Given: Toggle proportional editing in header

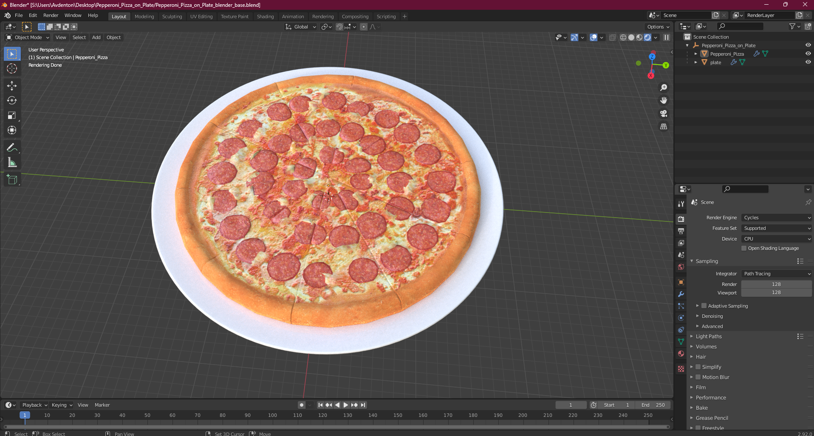Looking at the screenshot, I should coord(364,27).
